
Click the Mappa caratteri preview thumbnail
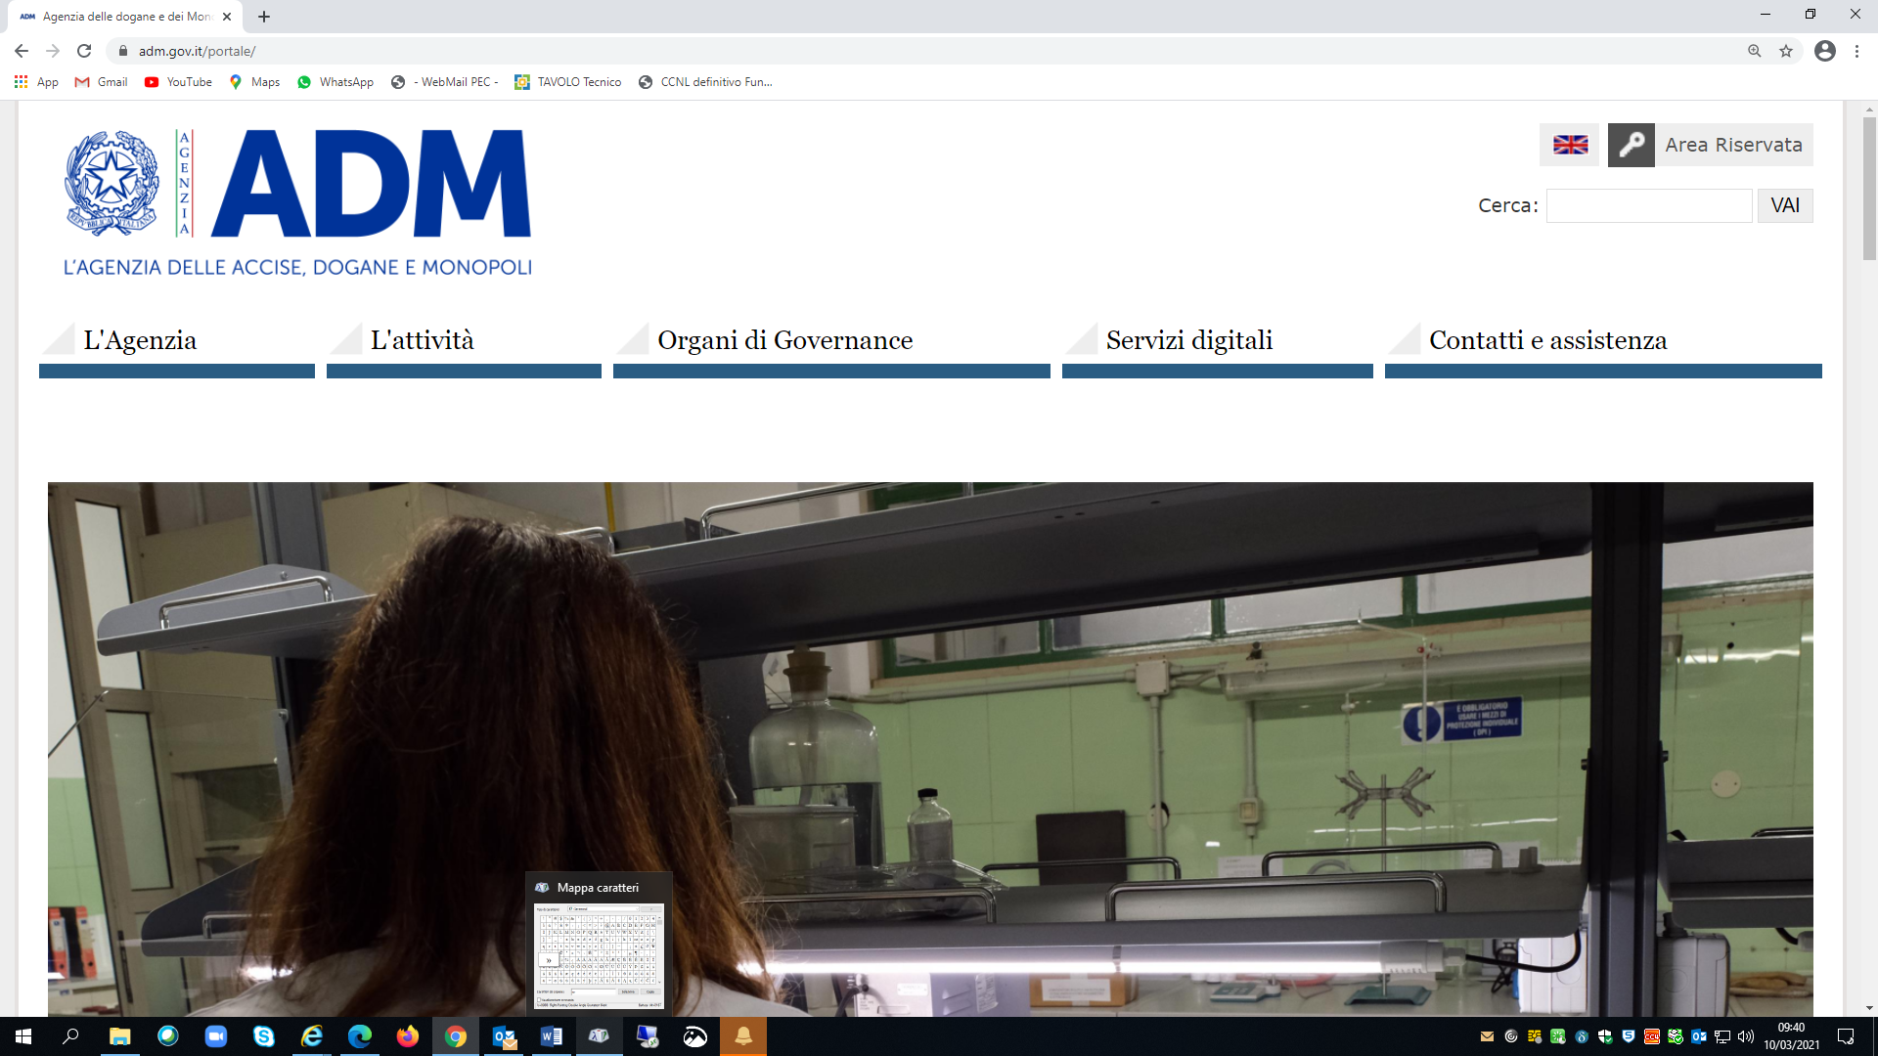(x=599, y=955)
